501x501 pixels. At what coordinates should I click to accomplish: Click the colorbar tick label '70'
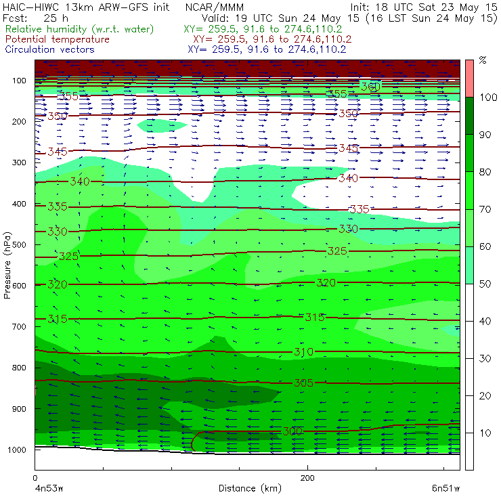(485, 209)
